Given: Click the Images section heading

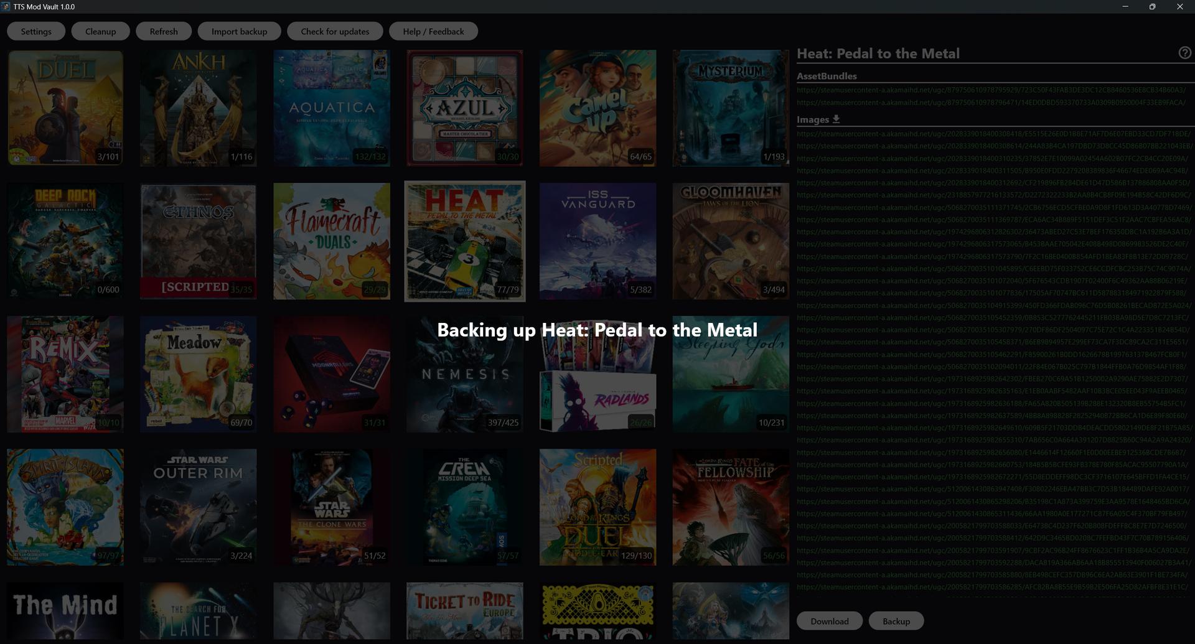Looking at the screenshot, I should point(813,119).
